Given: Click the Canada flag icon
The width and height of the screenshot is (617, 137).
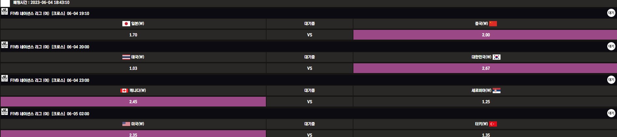Looking at the screenshot, I should point(124,91).
